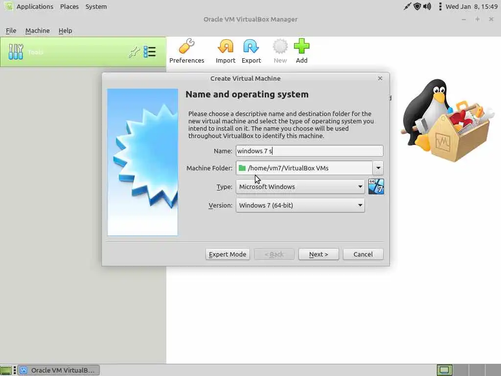Click the Oracle VM VirtualBox taskbar entry
The width and height of the screenshot is (501, 376).
59,370
